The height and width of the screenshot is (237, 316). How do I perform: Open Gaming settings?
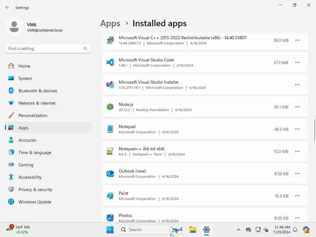tap(48, 165)
